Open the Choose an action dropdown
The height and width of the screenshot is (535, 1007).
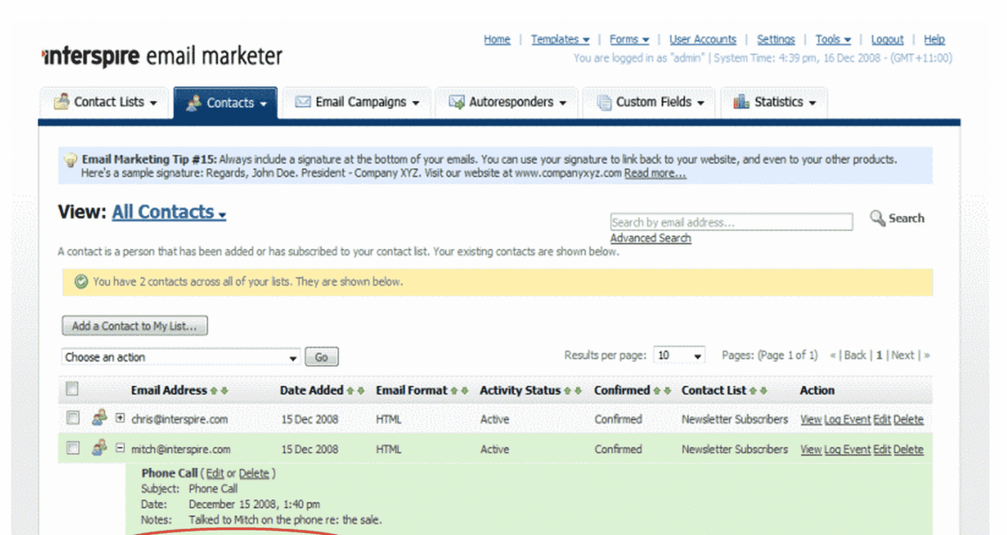[180, 357]
